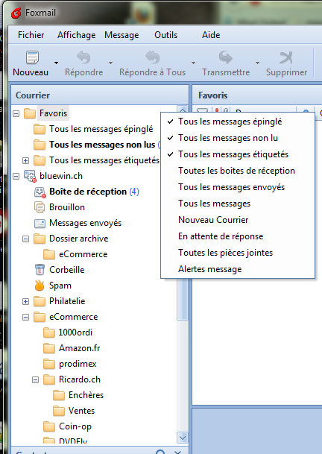Click the Foxmail logo in title bar

pyautogui.click(x=16, y=13)
